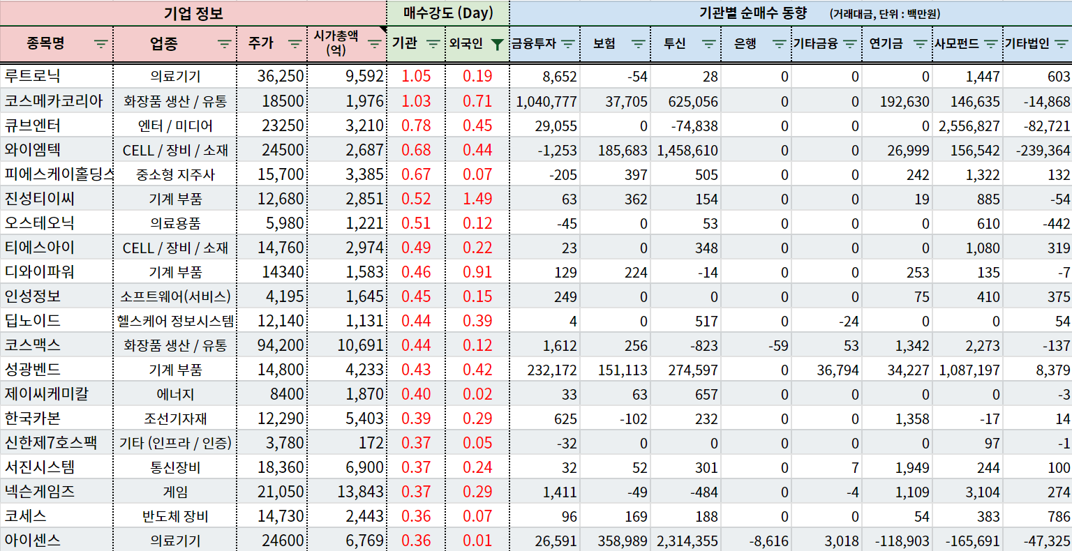Select the 헬스케어 정보시스템 sector cell
This screenshot has width=1072, height=551.
point(175,321)
